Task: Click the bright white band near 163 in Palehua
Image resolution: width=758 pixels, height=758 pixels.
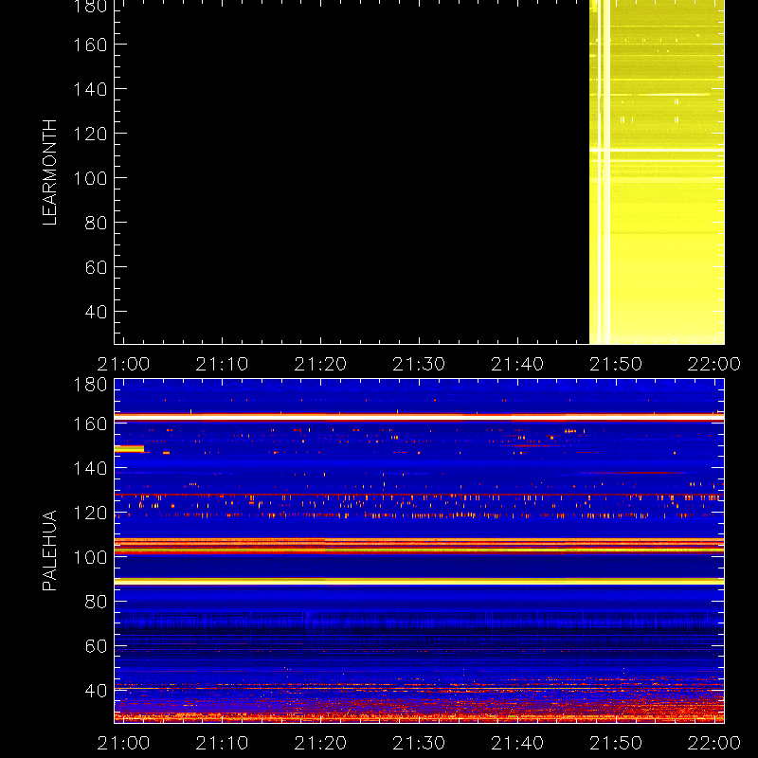Action: 419,417
